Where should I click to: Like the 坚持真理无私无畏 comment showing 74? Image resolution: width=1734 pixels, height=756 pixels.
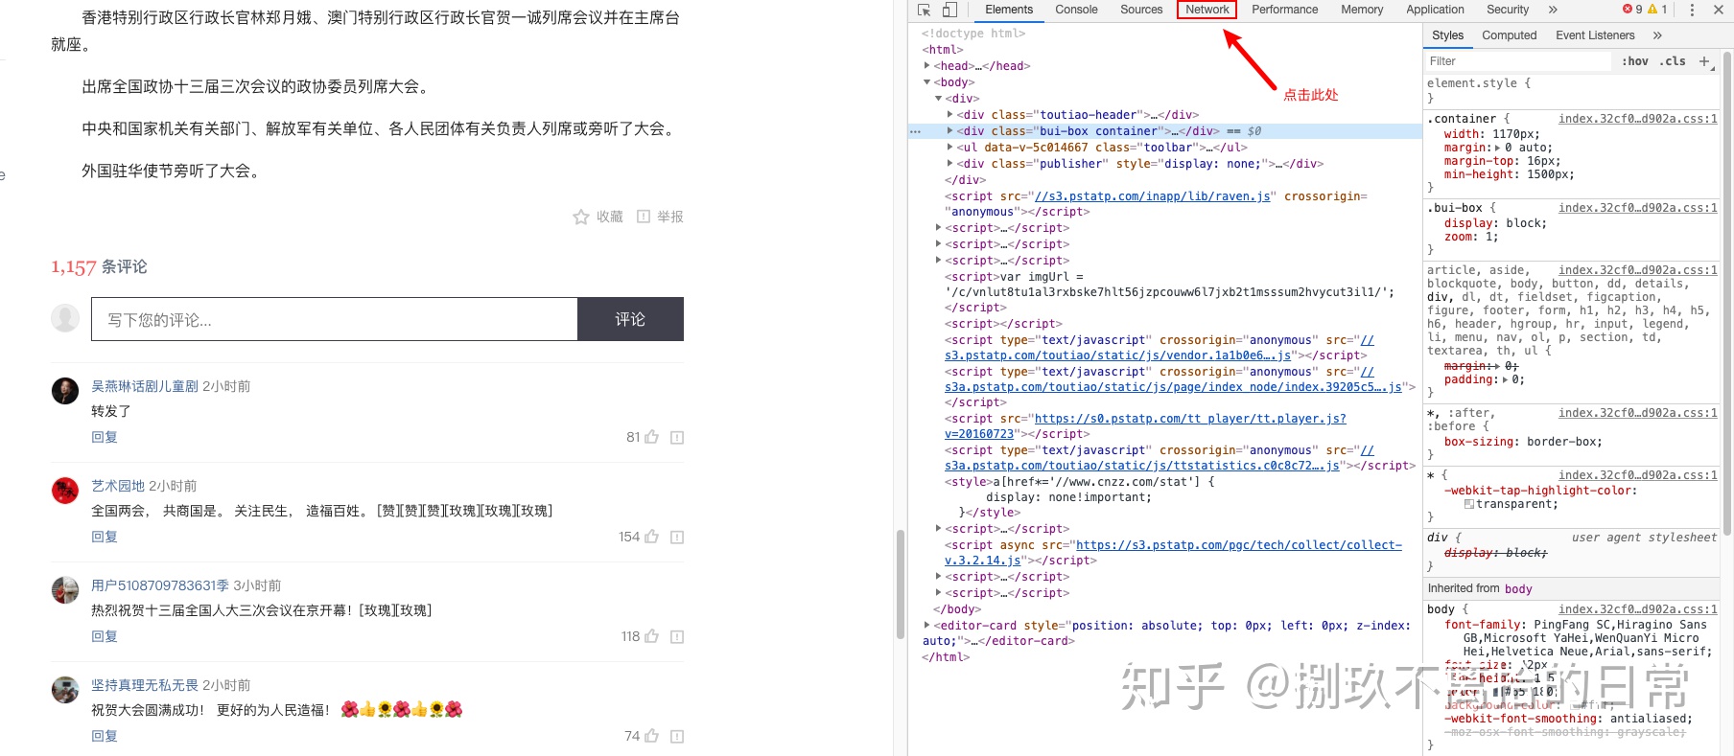(651, 736)
